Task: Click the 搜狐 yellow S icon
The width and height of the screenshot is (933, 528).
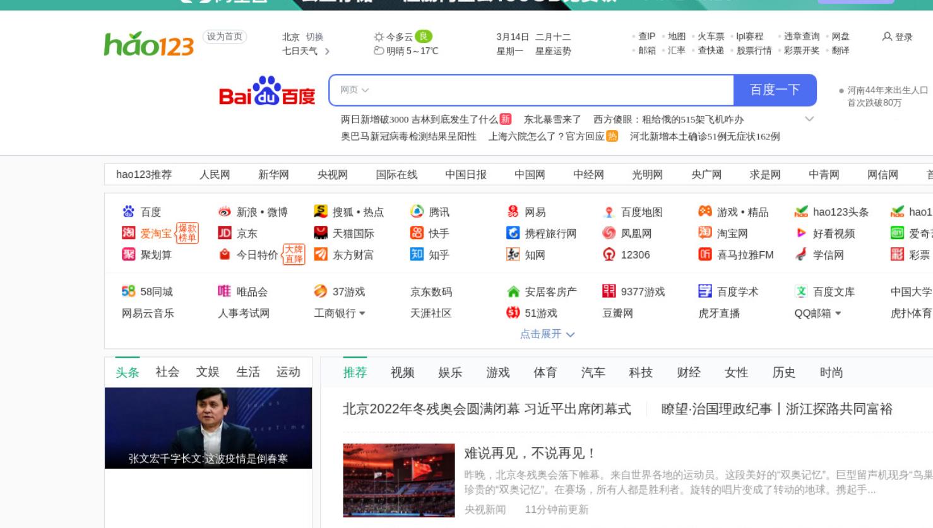Action: tap(321, 211)
